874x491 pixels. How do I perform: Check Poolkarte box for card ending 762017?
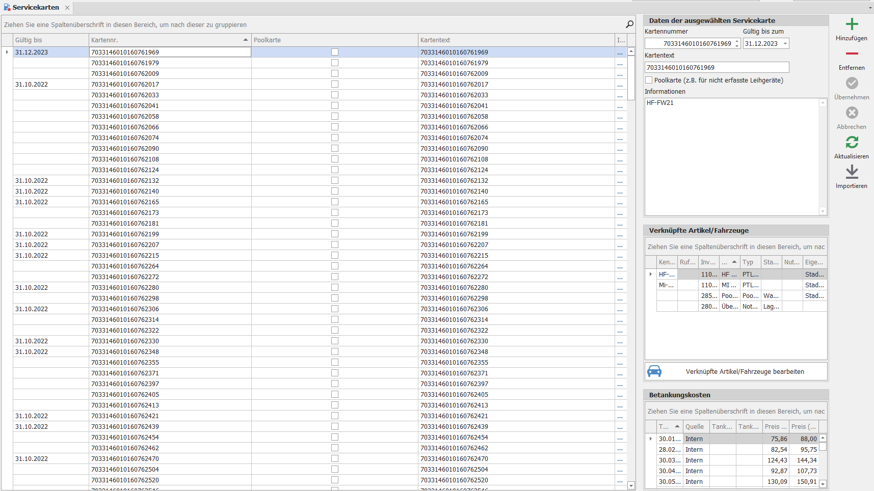point(335,84)
